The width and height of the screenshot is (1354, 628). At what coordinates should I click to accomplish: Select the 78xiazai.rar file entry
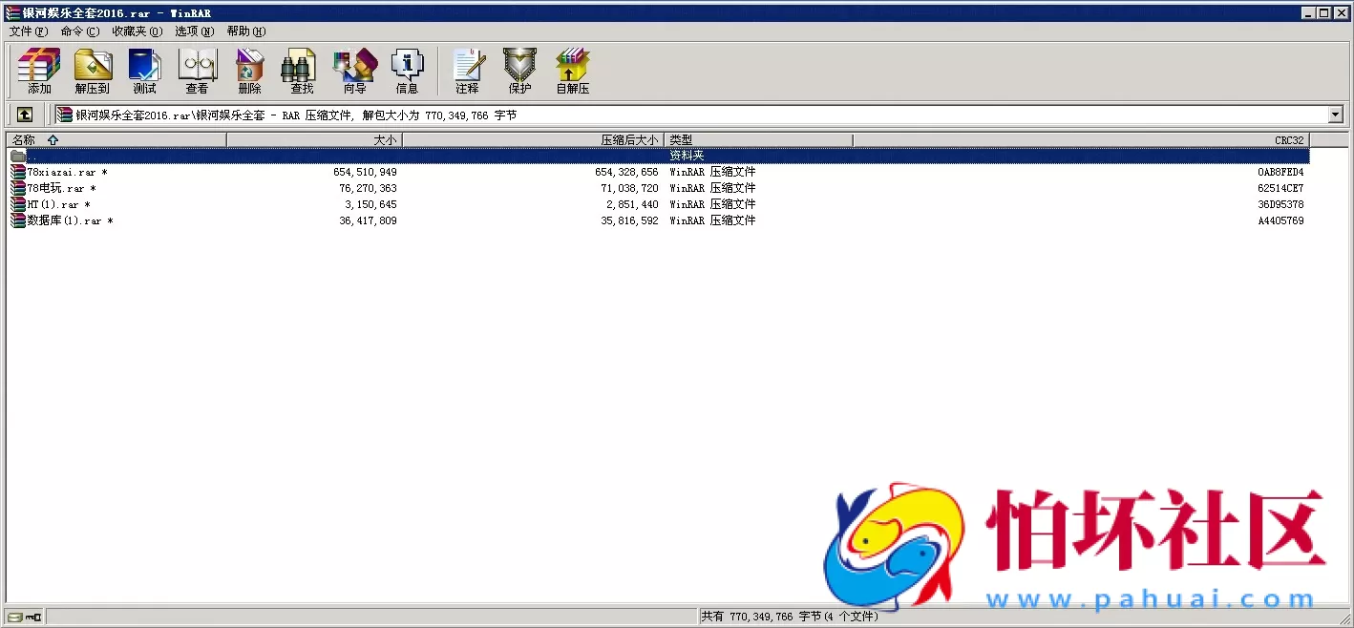click(61, 173)
